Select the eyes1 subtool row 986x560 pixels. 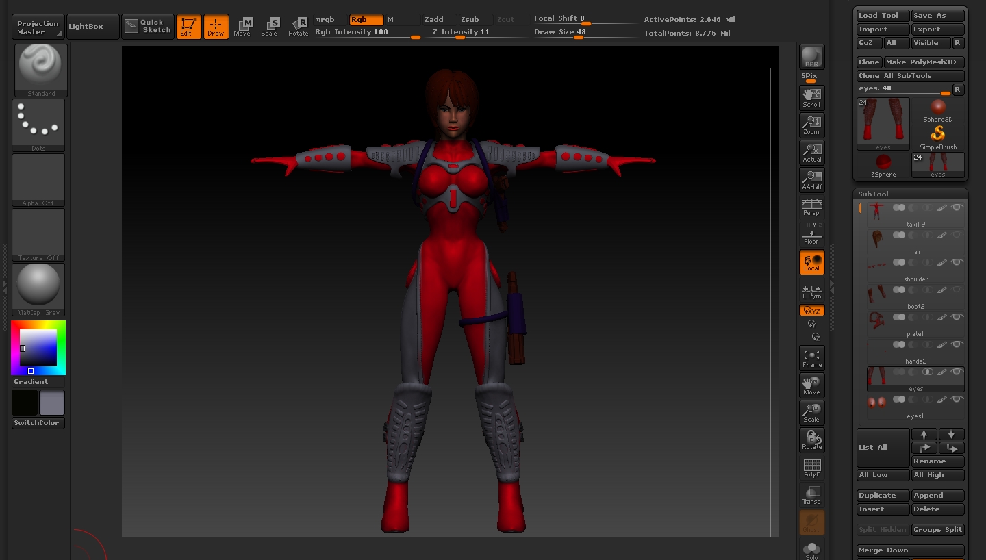pyautogui.click(x=915, y=407)
